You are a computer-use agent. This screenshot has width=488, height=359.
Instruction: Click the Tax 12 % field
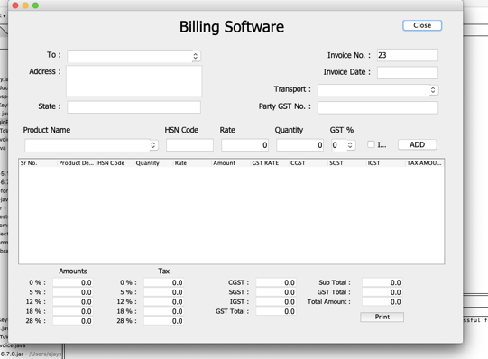coord(163,302)
